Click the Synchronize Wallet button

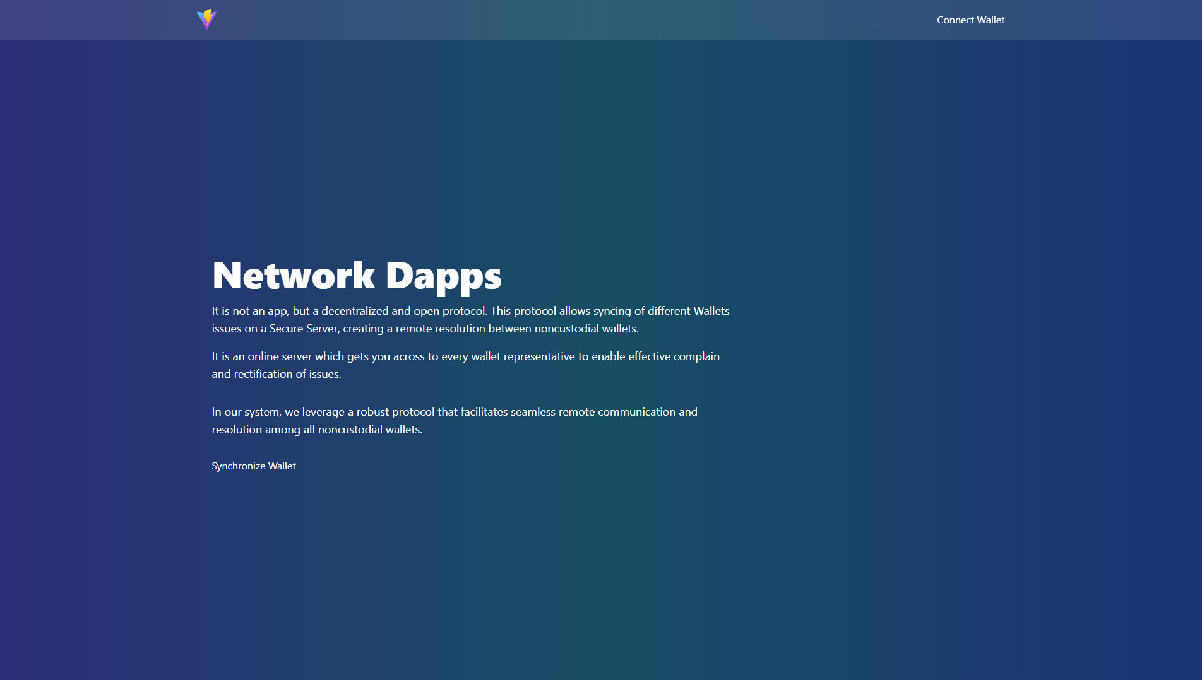point(254,466)
